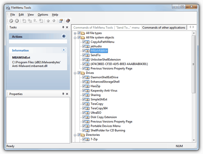Open the View menu
This screenshot has height=154, width=203.
click(x=30, y=15)
